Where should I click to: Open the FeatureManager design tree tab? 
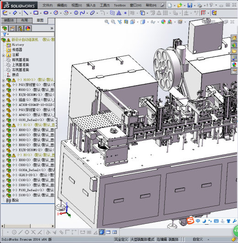pyautogui.click(x=5, y=28)
